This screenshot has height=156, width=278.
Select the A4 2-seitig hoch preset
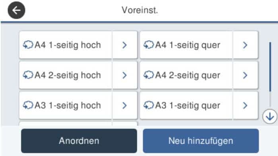coord(66,75)
